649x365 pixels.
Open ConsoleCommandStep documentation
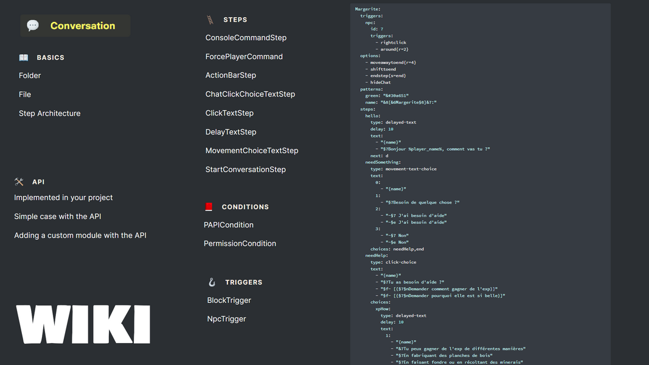click(x=246, y=38)
